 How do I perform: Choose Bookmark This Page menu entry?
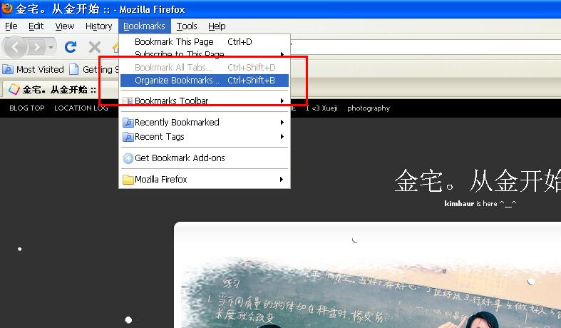pyautogui.click(x=174, y=42)
